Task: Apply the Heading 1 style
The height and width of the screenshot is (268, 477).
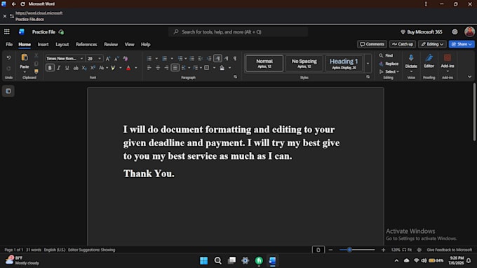Action: [344, 63]
